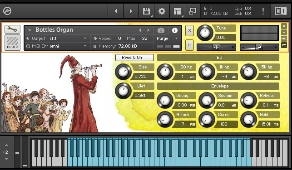
Task: Click the 5k hz value -6 dB
Action: [x=268, y=77]
